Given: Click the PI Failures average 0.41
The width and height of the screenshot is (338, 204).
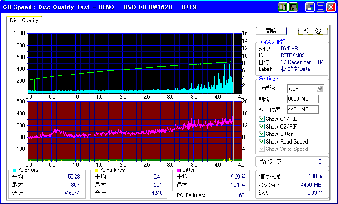Looking at the screenshot, I should (x=157, y=177).
